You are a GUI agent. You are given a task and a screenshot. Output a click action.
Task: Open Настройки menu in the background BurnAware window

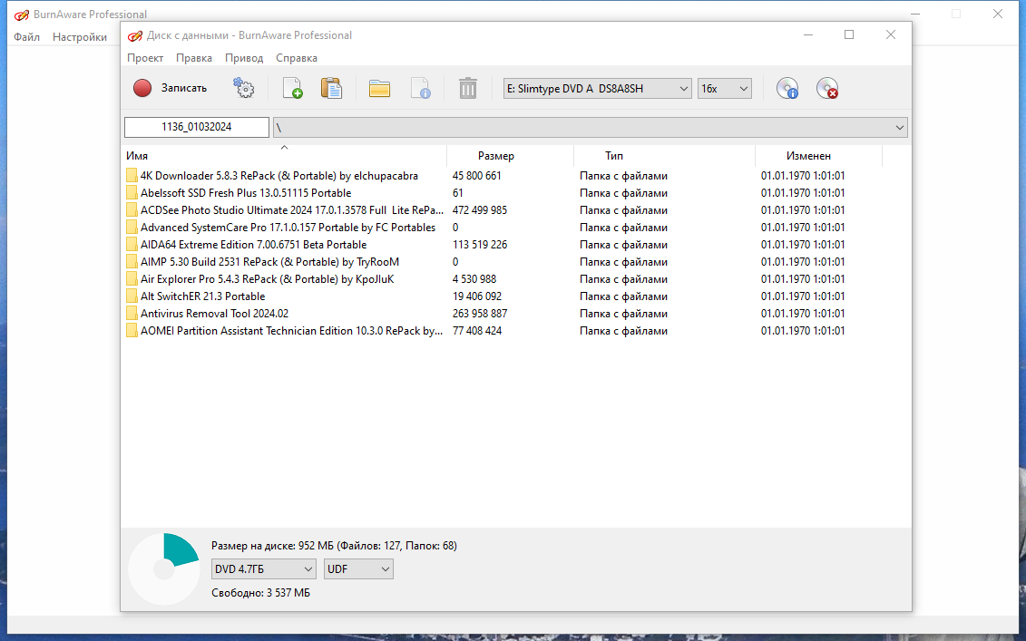click(x=80, y=36)
